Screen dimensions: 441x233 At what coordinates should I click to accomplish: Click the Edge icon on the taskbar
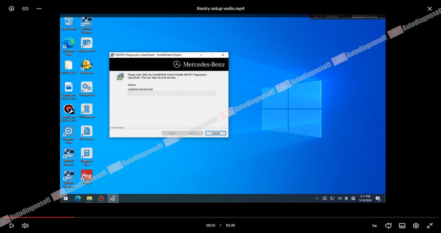pos(78,198)
